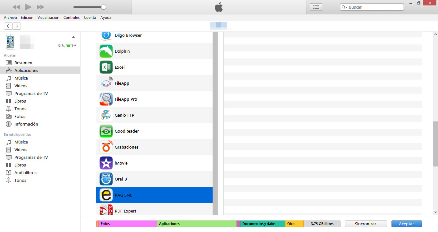438x232 pixels.
Task: Select Resumen in the Ajustes sidebar
Action: tap(40, 63)
